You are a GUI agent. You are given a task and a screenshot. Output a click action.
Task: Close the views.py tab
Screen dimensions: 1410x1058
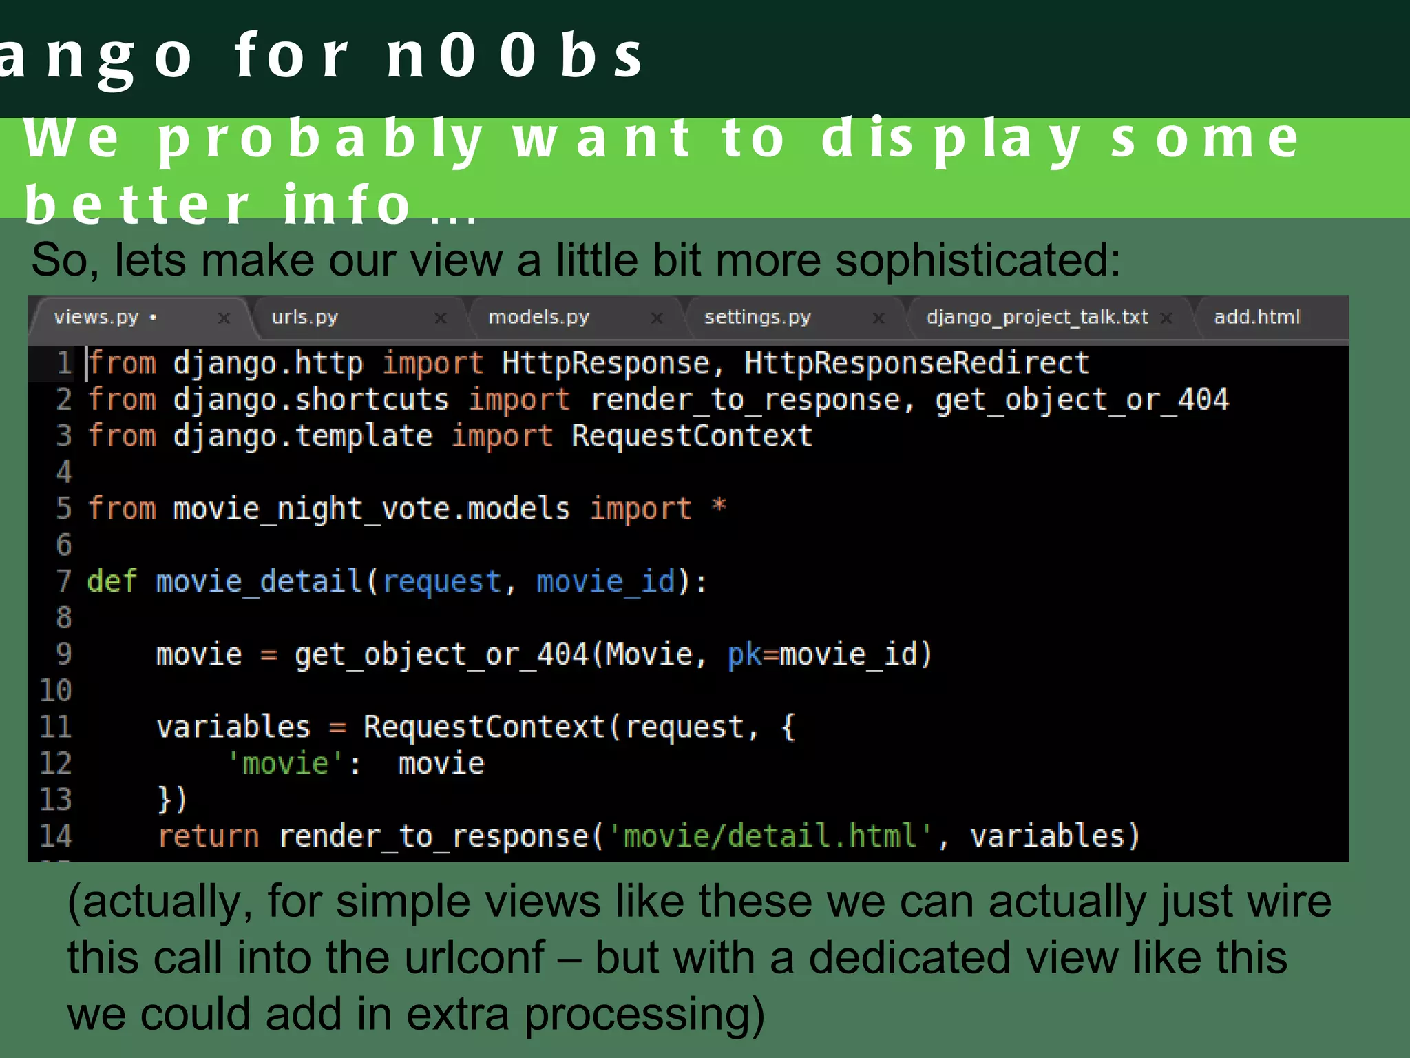(224, 318)
